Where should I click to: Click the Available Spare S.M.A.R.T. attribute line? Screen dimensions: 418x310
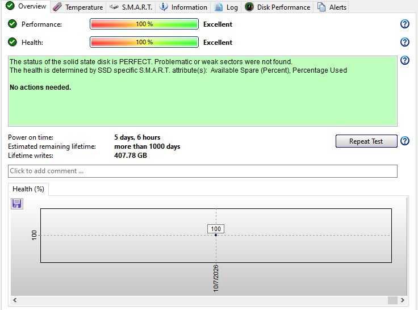(178, 70)
